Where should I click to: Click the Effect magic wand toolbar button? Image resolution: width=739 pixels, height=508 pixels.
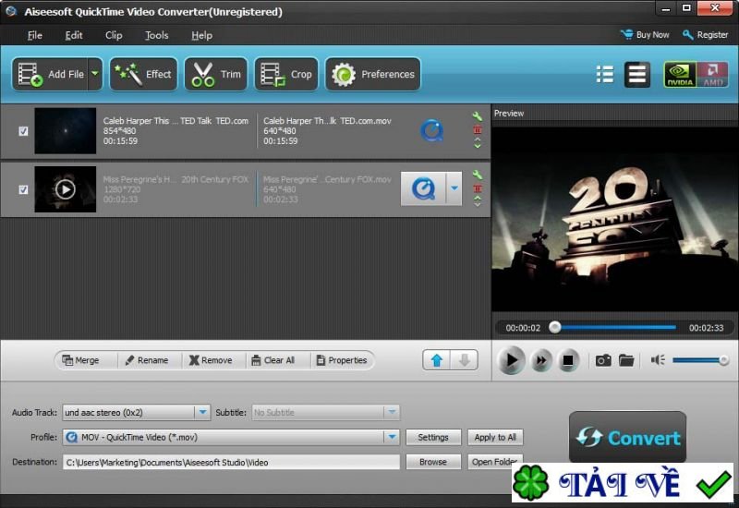pyautogui.click(x=143, y=75)
